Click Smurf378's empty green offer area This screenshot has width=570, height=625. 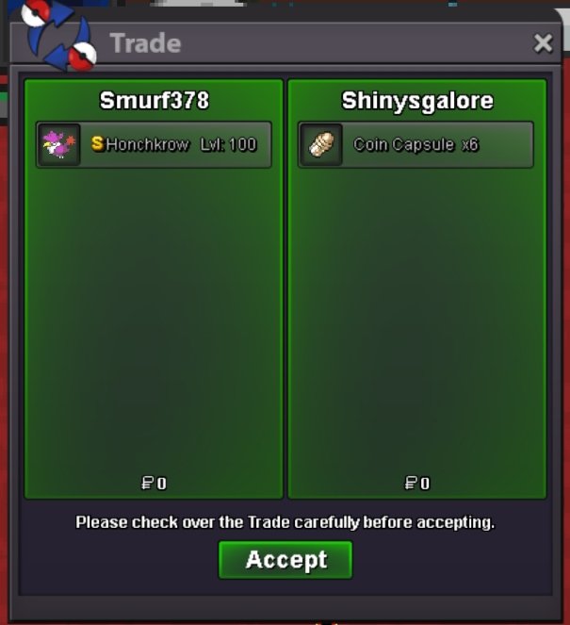[154, 319]
